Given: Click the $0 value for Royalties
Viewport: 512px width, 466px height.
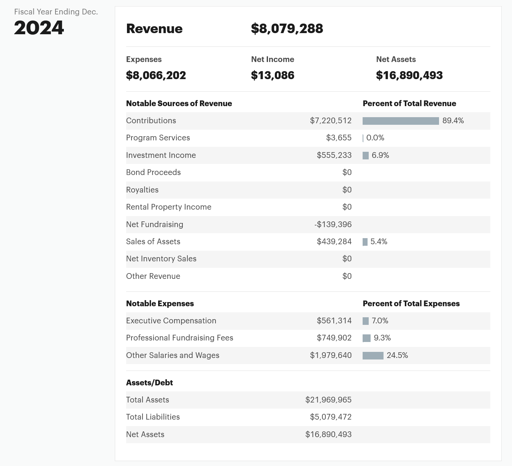Looking at the screenshot, I should coord(347,190).
